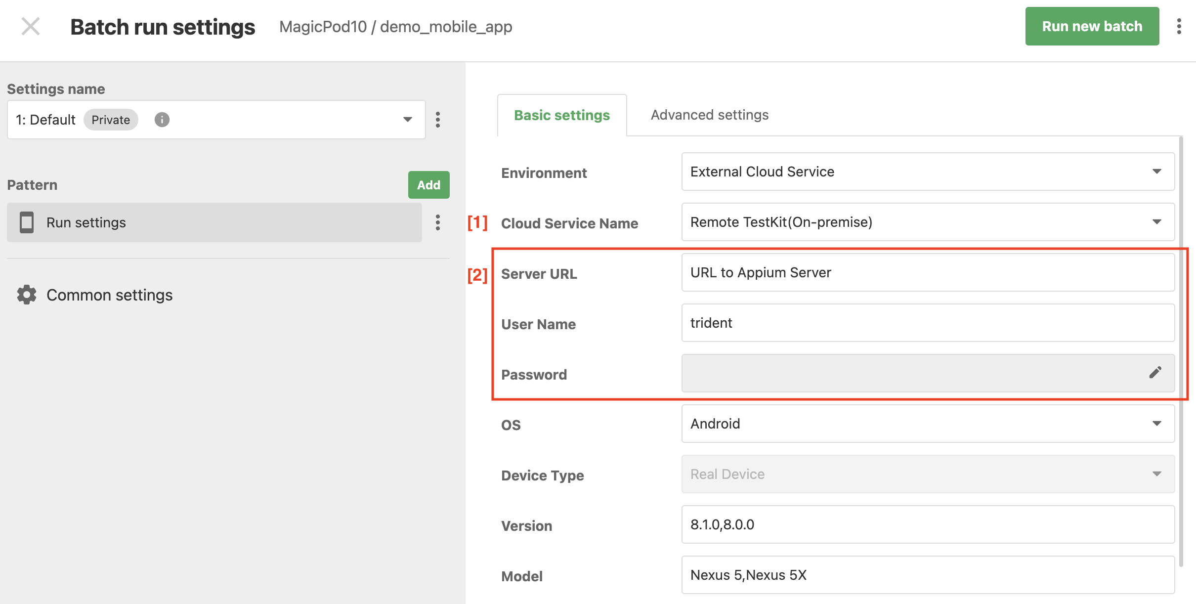This screenshot has height=604, width=1196.
Task: Click the Private badge
Action: point(111,120)
